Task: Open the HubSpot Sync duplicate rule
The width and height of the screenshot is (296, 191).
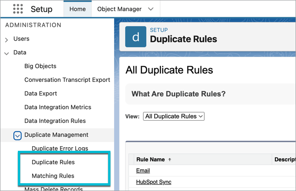Action: (x=153, y=182)
